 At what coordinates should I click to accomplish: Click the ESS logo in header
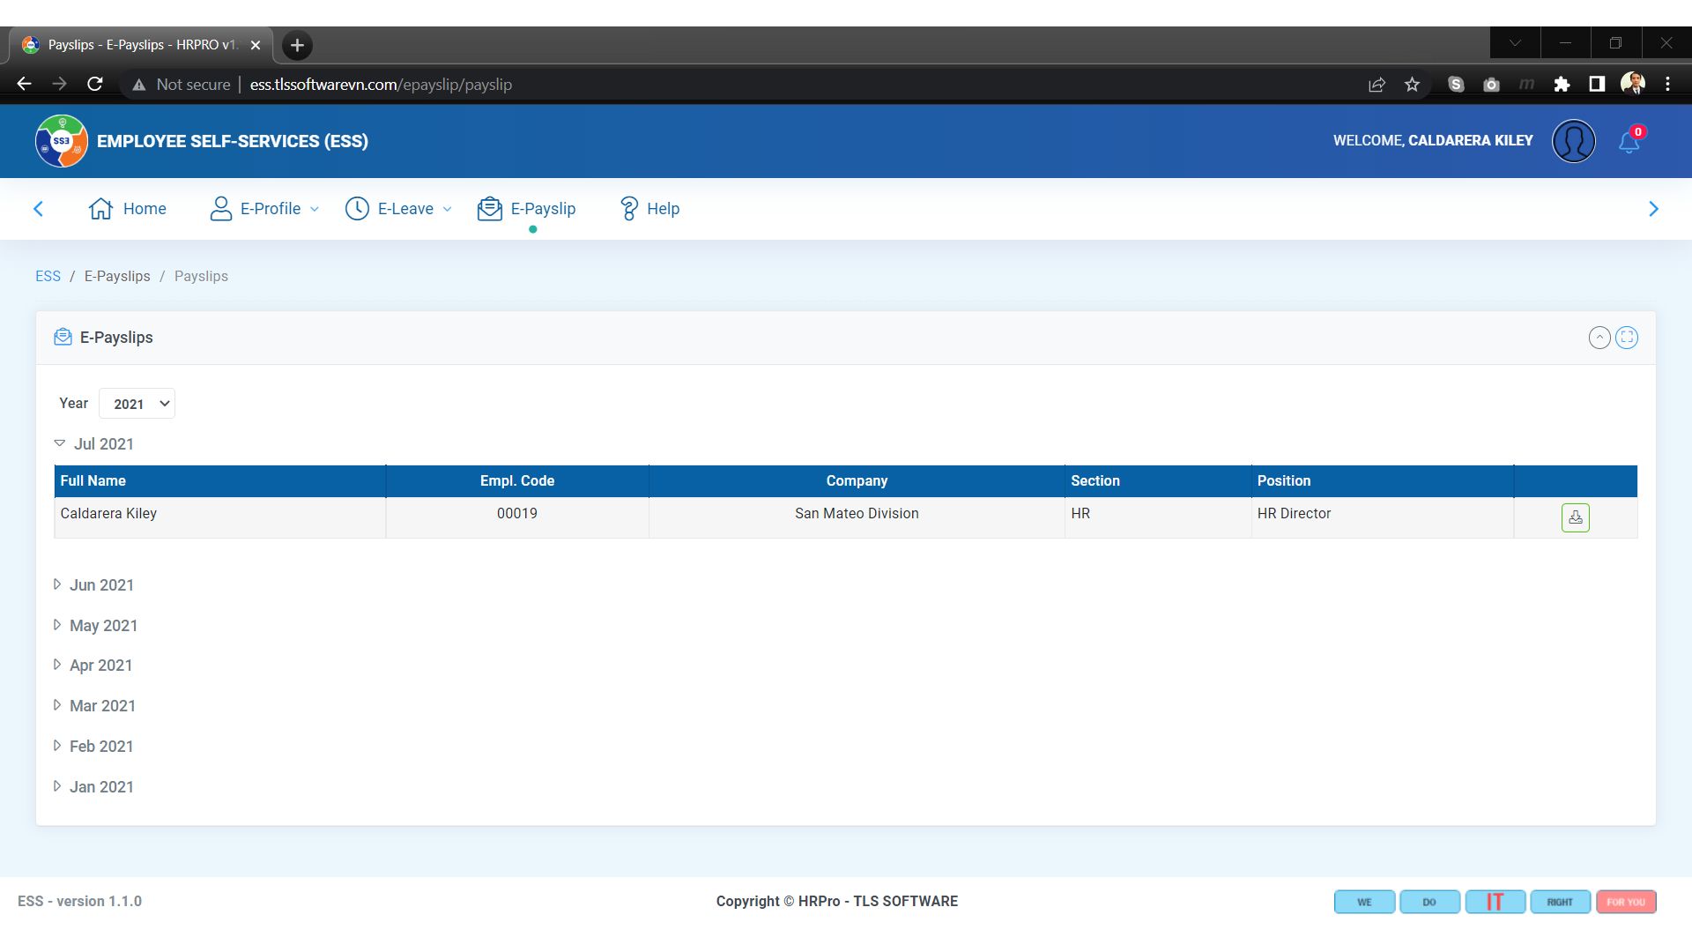click(x=61, y=141)
